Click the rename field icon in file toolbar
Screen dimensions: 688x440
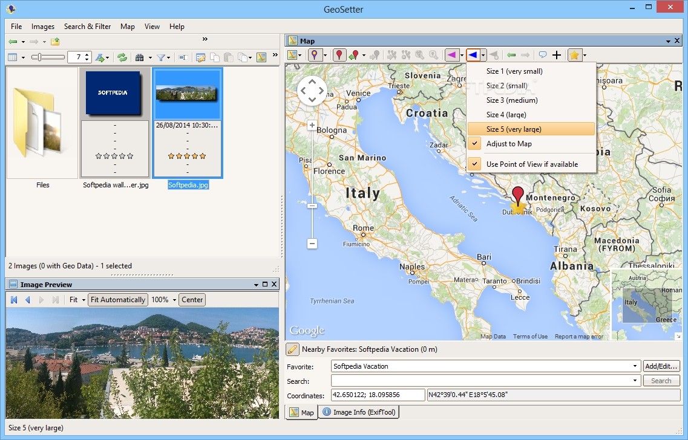pos(183,57)
